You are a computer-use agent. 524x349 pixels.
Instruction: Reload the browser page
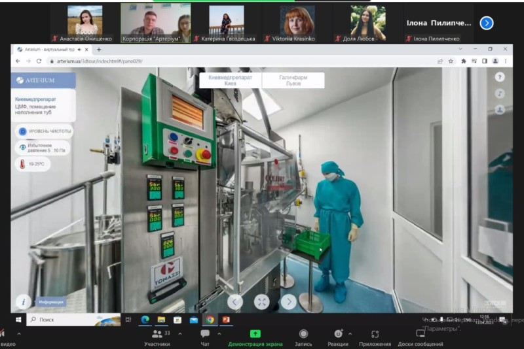(x=39, y=61)
